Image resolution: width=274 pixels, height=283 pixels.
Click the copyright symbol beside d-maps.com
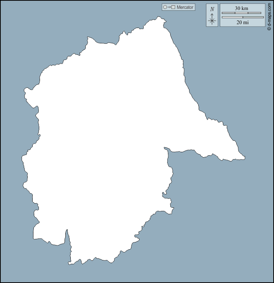tap(269, 28)
